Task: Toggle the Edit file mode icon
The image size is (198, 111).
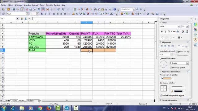Action: pos(23,9)
